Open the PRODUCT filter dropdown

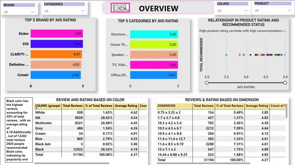(x=272, y=10)
